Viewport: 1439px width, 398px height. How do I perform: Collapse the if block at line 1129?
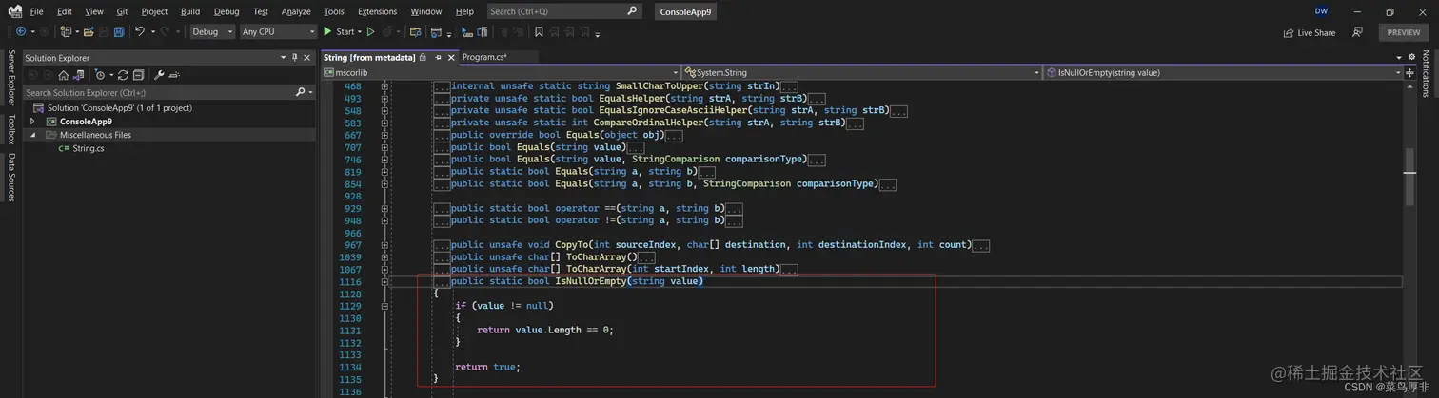(385, 306)
